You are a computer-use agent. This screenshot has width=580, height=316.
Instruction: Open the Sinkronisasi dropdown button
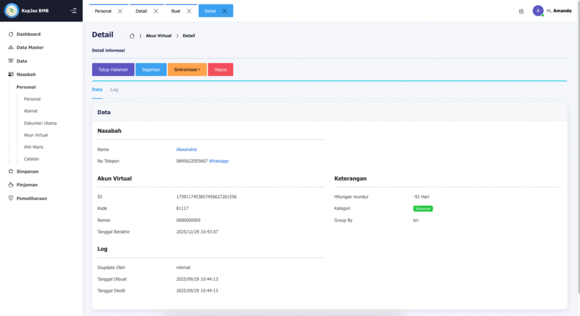pos(187,70)
